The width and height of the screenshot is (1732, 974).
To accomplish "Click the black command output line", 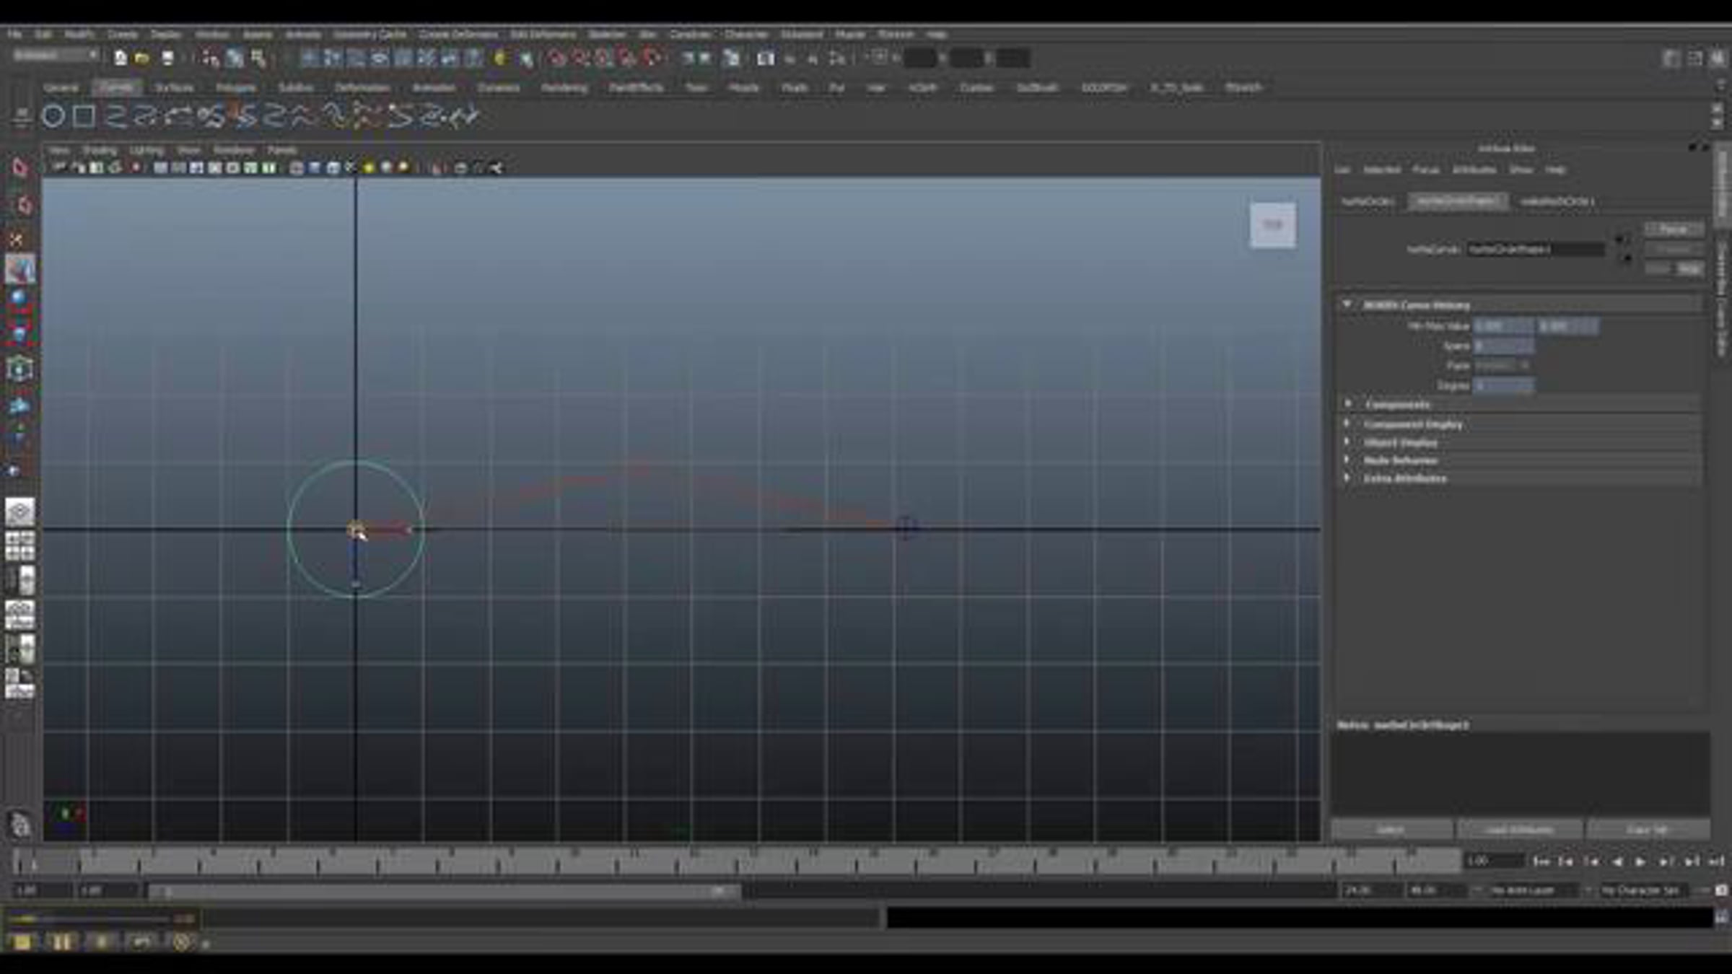I will 1300,918.
